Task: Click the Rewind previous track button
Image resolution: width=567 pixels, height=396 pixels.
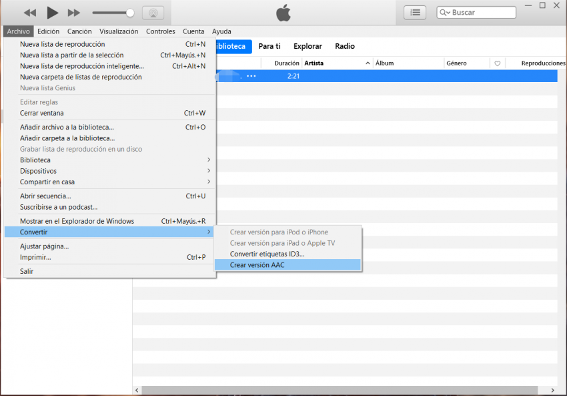Action: click(30, 13)
